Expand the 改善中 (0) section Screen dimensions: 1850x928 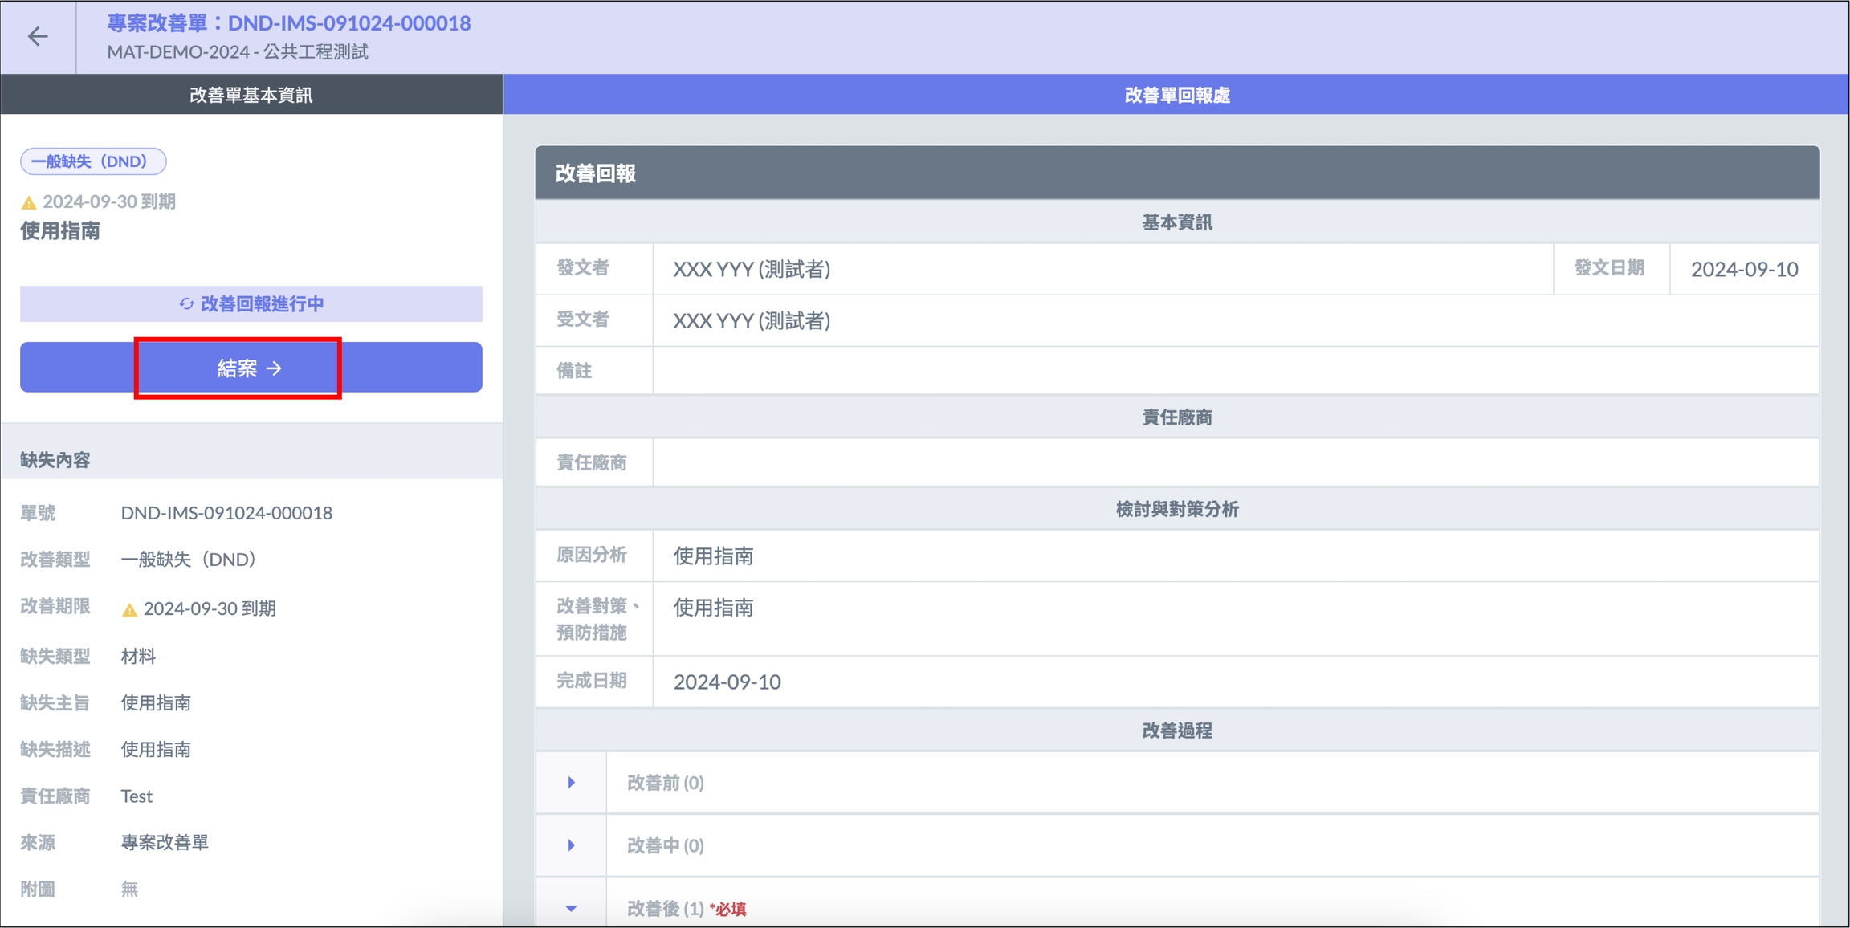571,845
